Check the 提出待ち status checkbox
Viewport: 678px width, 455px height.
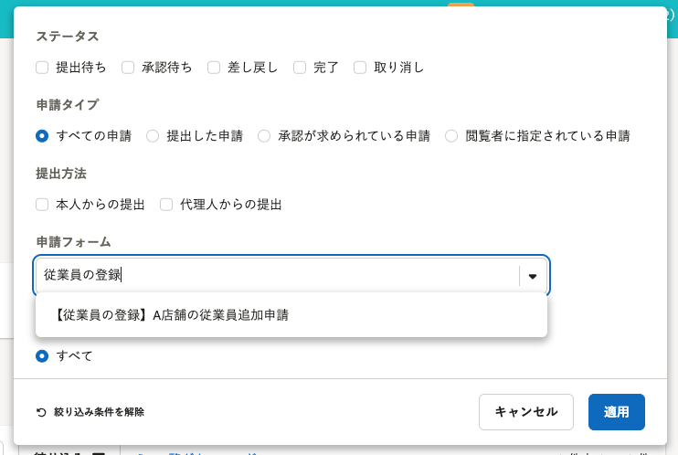42,67
